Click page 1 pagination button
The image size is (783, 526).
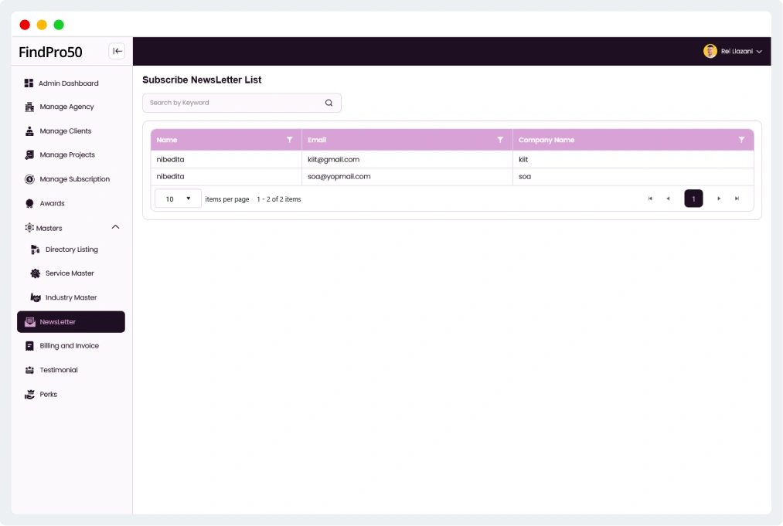[693, 199]
